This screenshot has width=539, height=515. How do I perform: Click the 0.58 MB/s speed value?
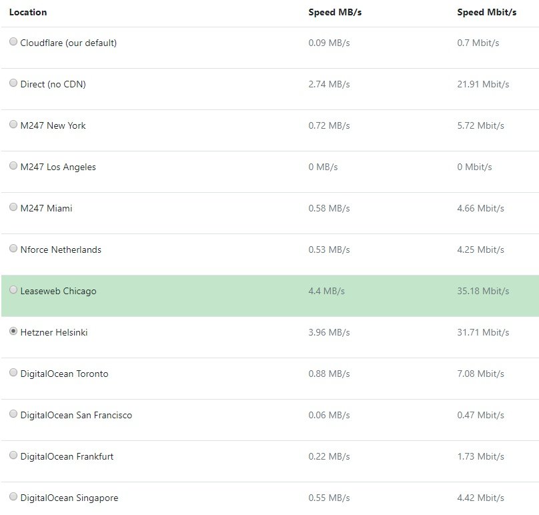coord(330,208)
